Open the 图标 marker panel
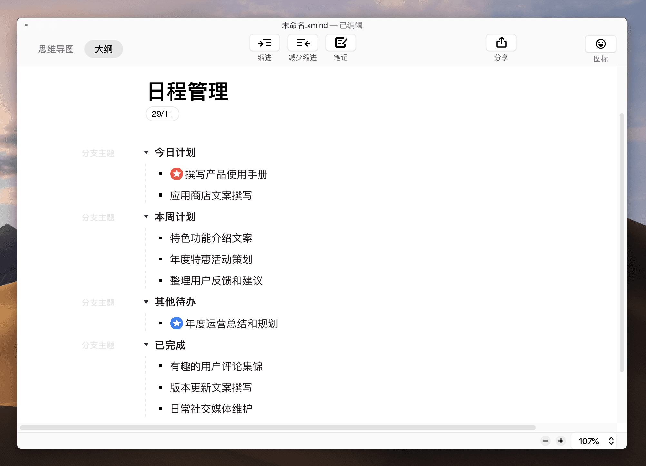 pyautogui.click(x=600, y=44)
